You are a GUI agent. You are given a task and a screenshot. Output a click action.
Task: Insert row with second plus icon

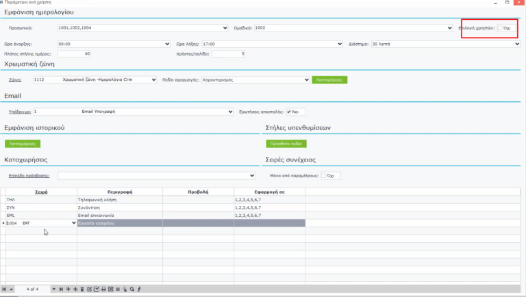[x=75, y=289]
